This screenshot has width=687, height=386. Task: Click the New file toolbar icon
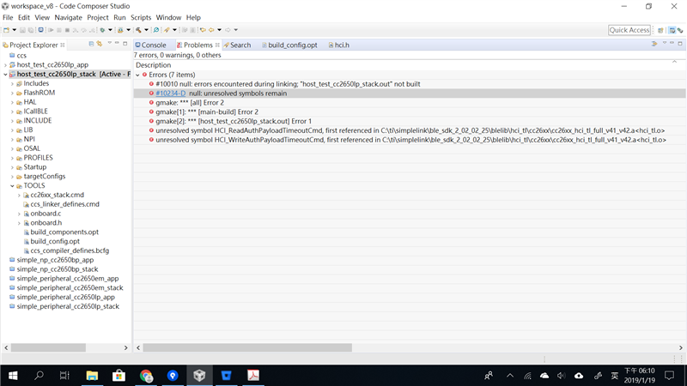pos(6,30)
